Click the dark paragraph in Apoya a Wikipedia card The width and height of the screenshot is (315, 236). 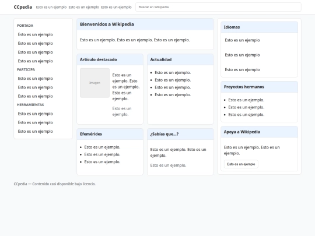[252, 150]
